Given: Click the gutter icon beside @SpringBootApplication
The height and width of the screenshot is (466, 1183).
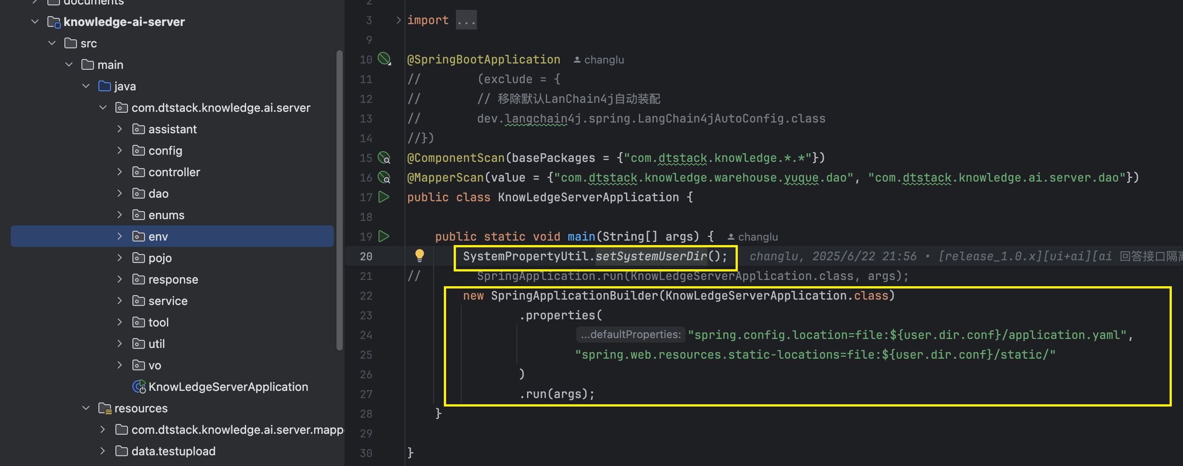Looking at the screenshot, I should tap(384, 59).
